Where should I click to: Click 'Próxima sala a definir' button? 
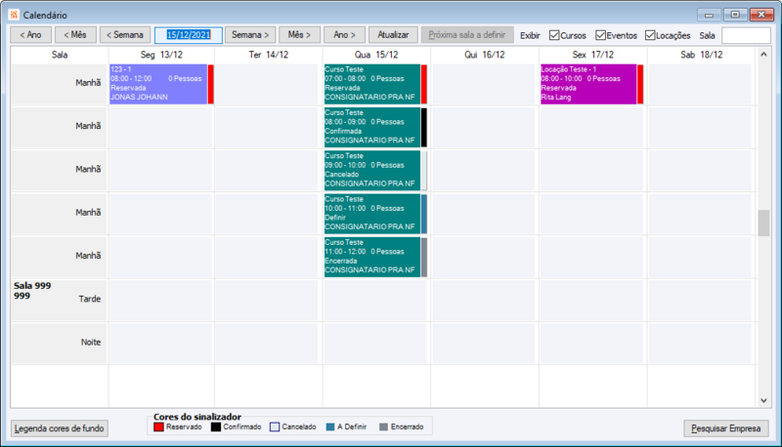(x=467, y=35)
